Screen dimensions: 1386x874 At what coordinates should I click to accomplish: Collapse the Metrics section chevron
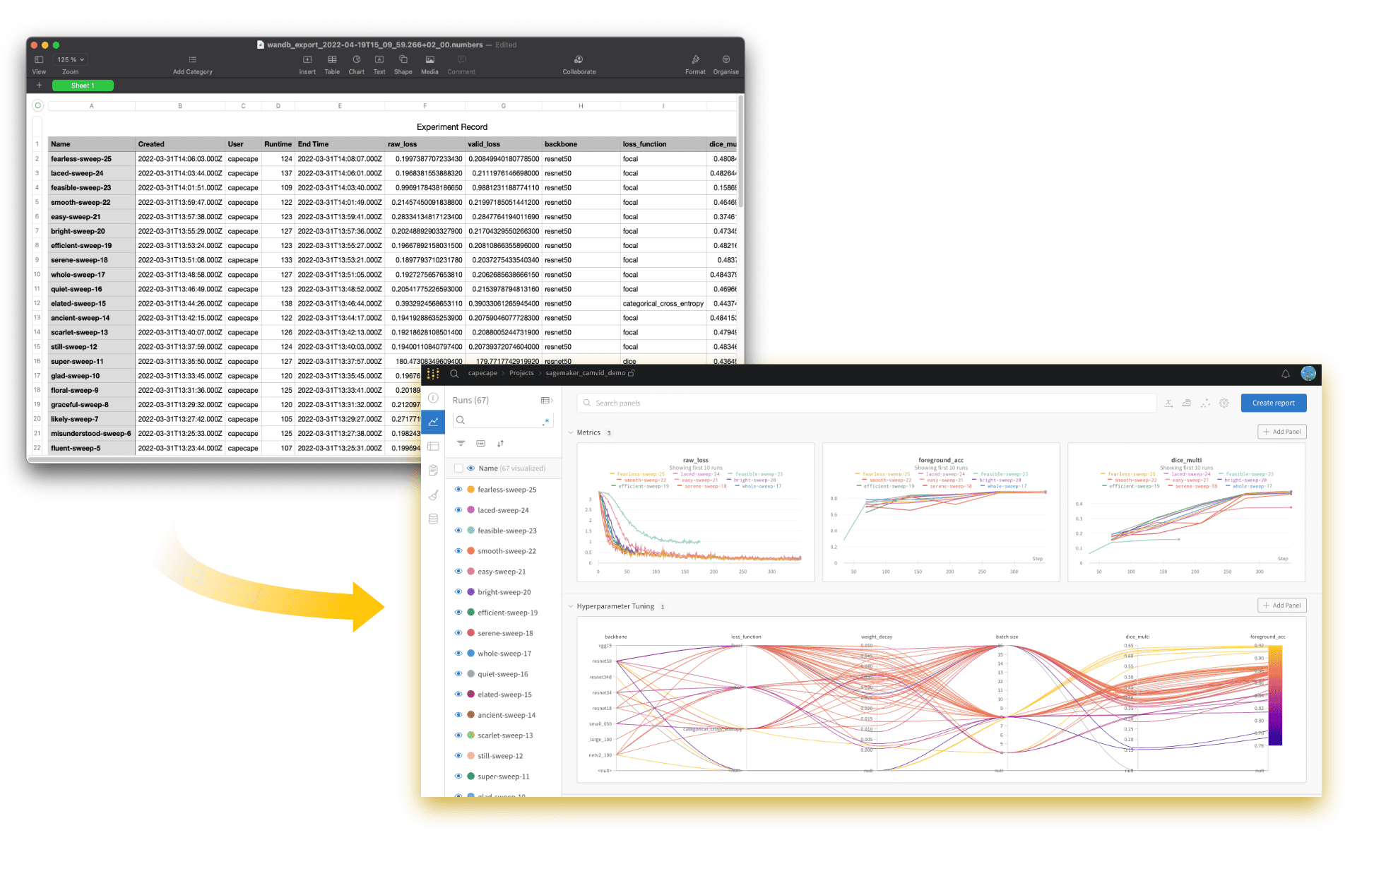tap(571, 432)
